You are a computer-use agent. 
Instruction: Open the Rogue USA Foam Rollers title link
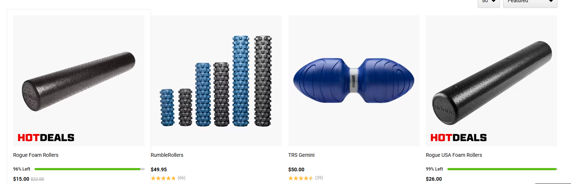click(x=454, y=155)
